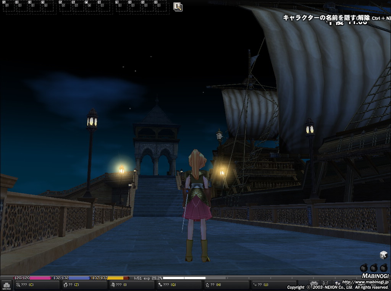Click the button with (Z) shortcut

point(84,285)
